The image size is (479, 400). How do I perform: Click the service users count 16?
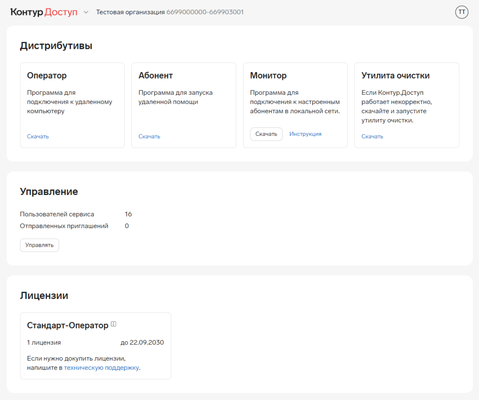(128, 214)
